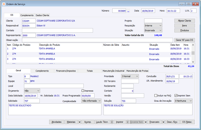Click the app icon in title bar

click(x=3, y=4)
